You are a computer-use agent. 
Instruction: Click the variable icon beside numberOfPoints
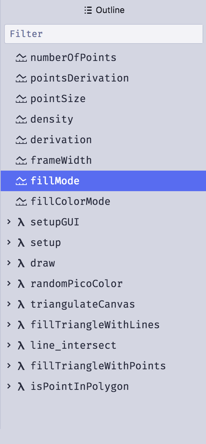point(21,58)
